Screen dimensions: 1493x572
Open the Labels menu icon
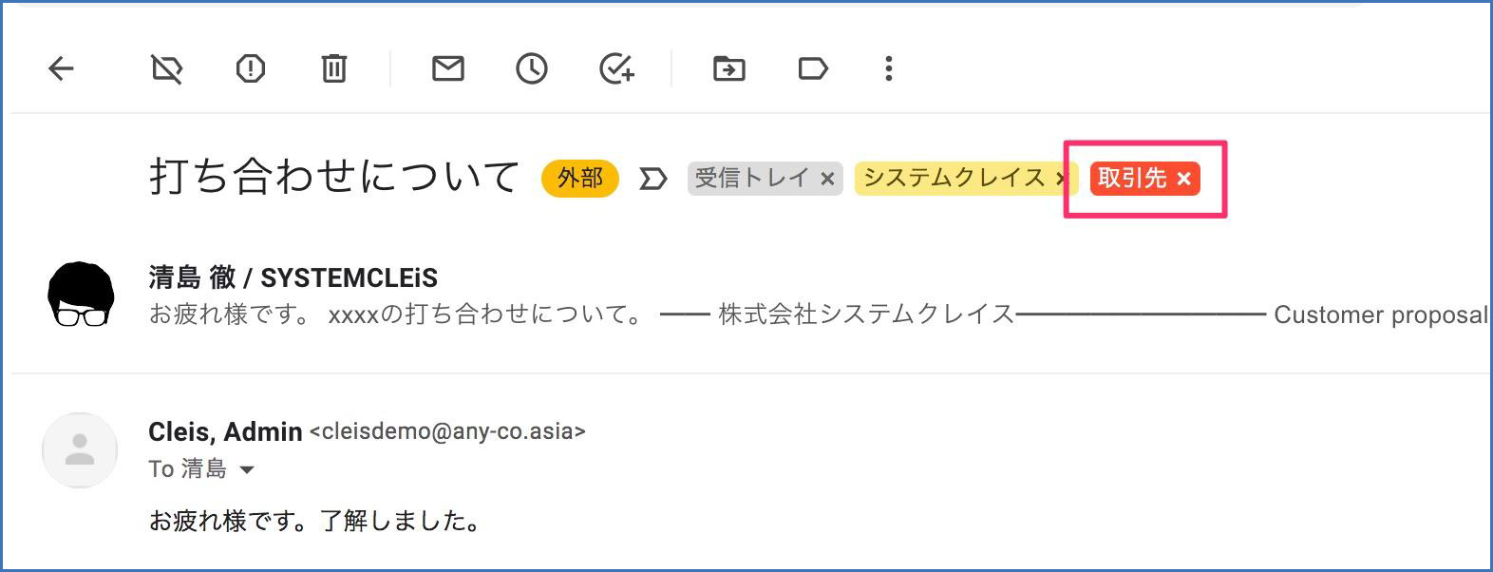pos(813,68)
